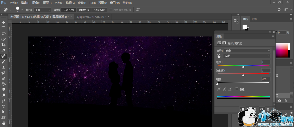Toggle the 对所有图层取样 checkbox
This screenshot has width=294, height=127.
[111, 10]
